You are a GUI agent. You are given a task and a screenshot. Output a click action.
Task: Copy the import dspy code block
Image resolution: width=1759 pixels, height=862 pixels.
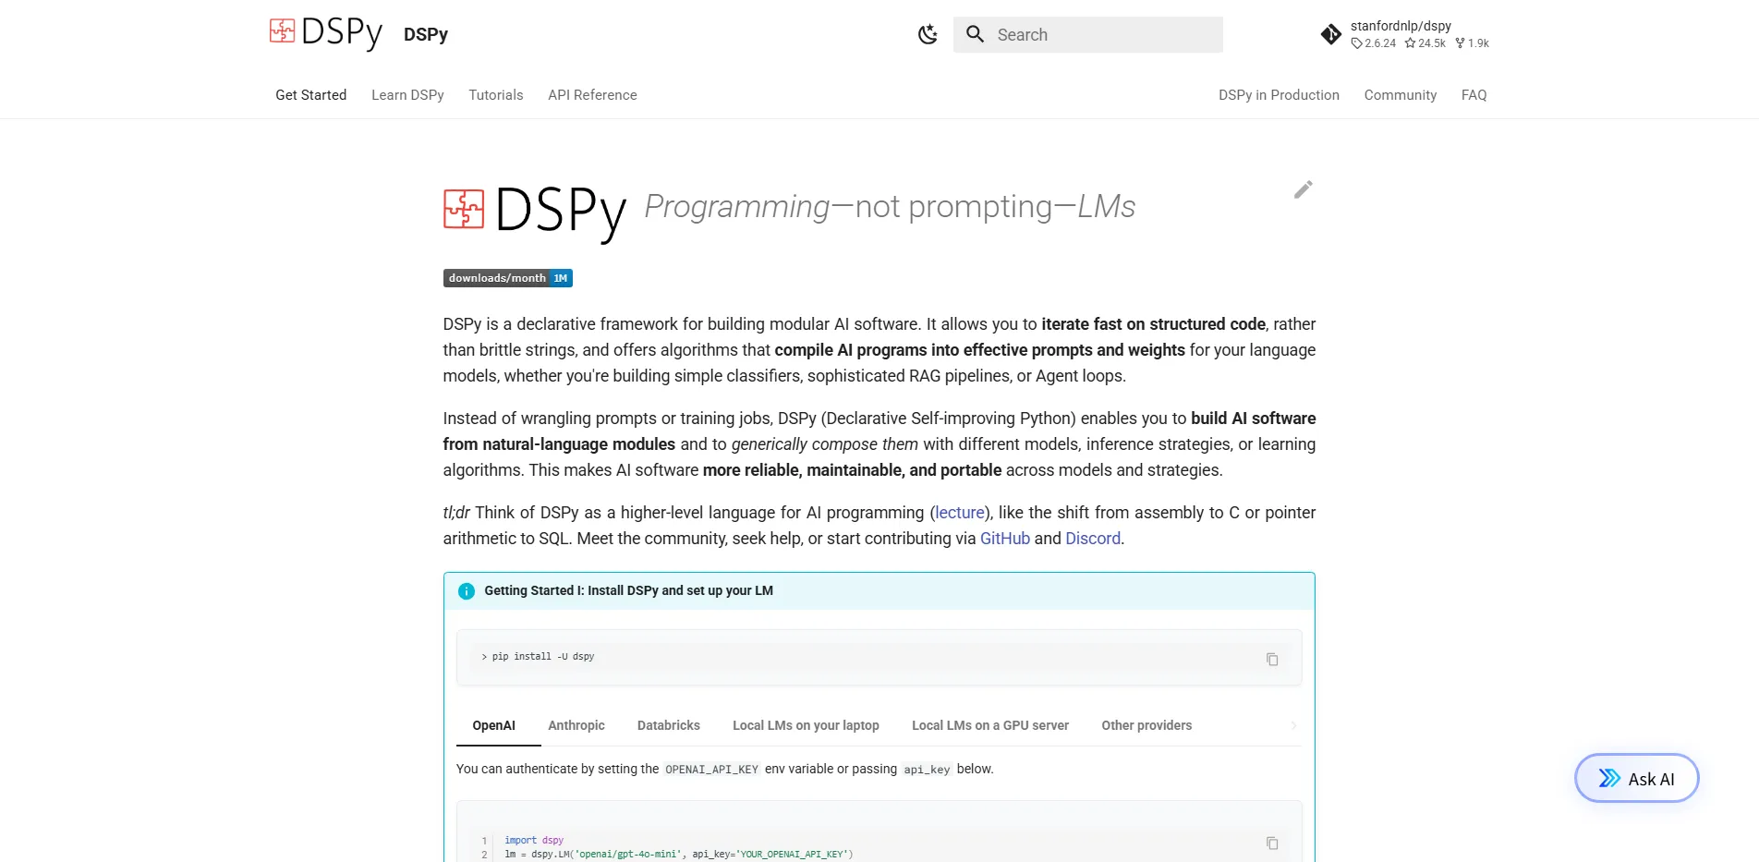1272,843
